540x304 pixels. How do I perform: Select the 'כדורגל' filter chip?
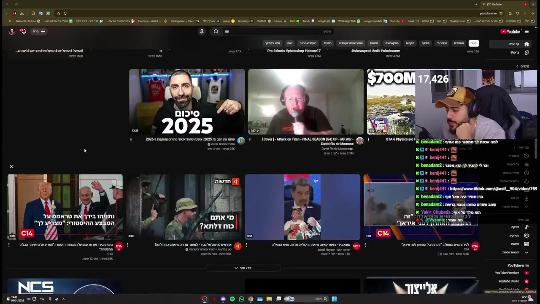327,43
